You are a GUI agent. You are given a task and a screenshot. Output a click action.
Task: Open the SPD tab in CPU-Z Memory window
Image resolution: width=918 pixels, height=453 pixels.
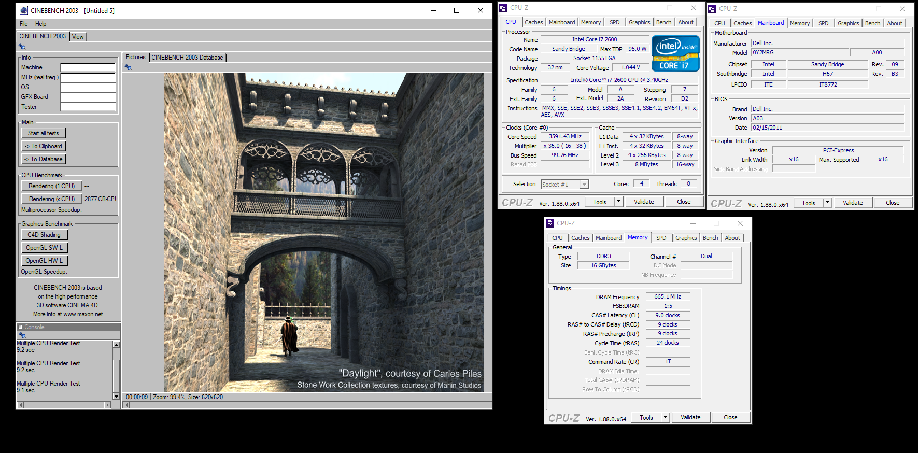tap(661, 238)
